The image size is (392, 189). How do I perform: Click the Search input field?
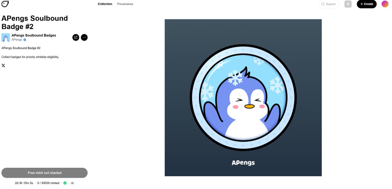pyautogui.click(x=329, y=4)
